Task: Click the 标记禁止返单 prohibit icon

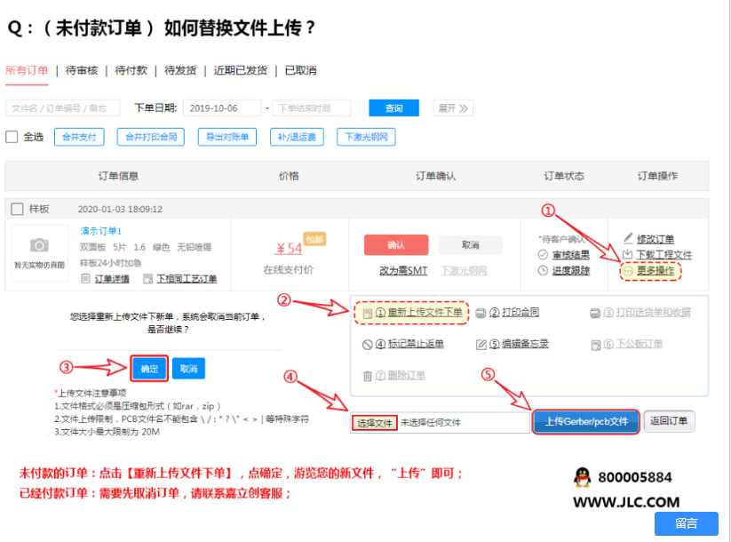Action: click(367, 344)
